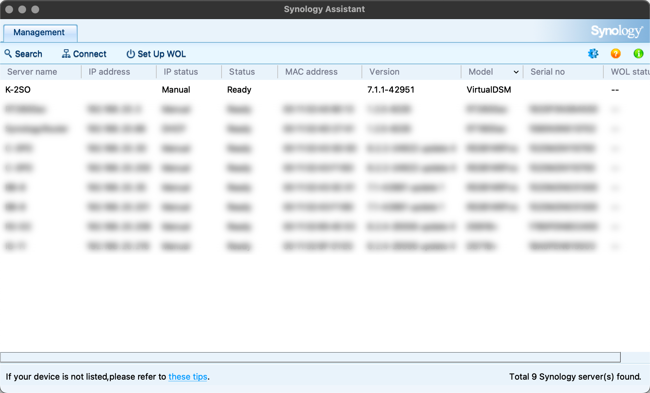Sort servers by Version column
The width and height of the screenshot is (650, 393).
pos(384,71)
